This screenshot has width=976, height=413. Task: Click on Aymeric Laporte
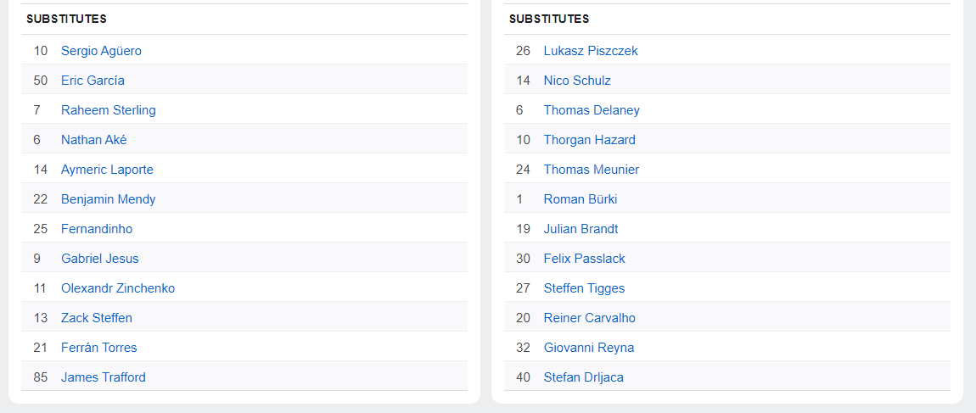pyautogui.click(x=107, y=170)
